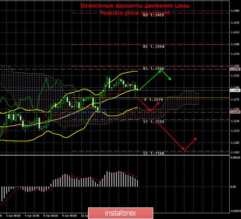Select the R1 1.1344 resistance label

154,69
